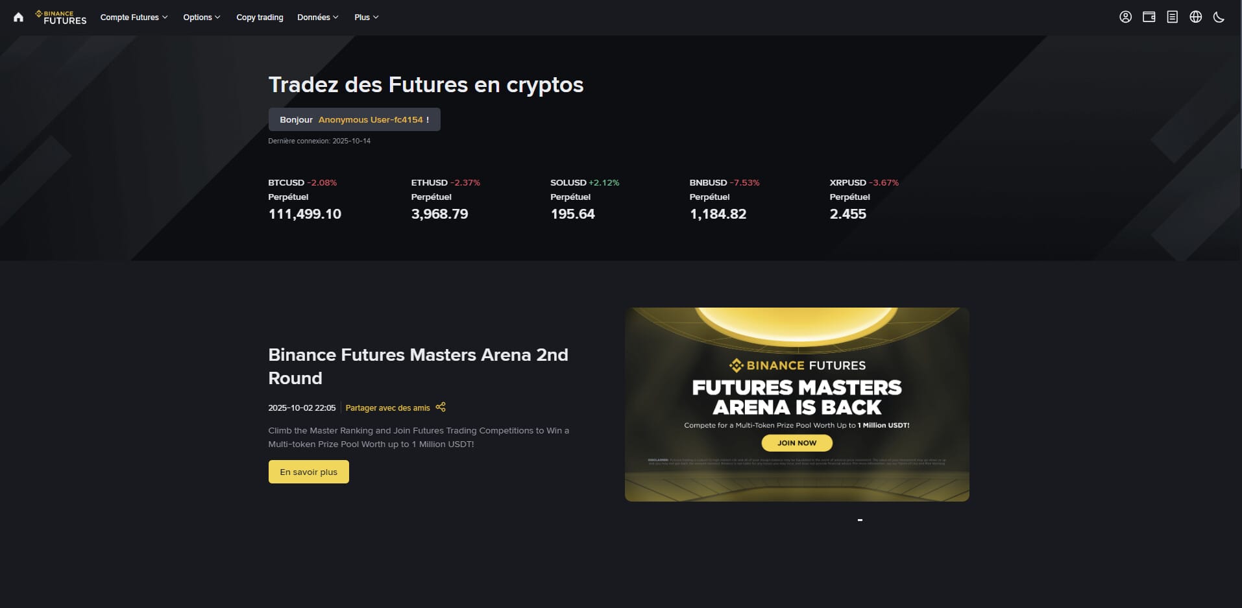Click the wallet icon in the header
Screen dimensions: 1242x608
point(1149,17)
